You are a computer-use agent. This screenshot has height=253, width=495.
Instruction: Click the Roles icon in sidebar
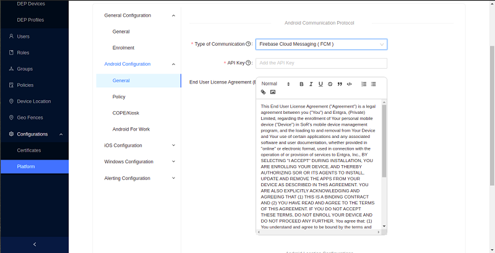11,53
